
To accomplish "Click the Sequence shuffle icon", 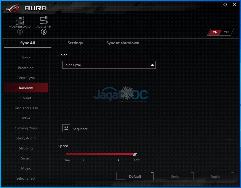I will pyautogui.click(x=66, y=129).
